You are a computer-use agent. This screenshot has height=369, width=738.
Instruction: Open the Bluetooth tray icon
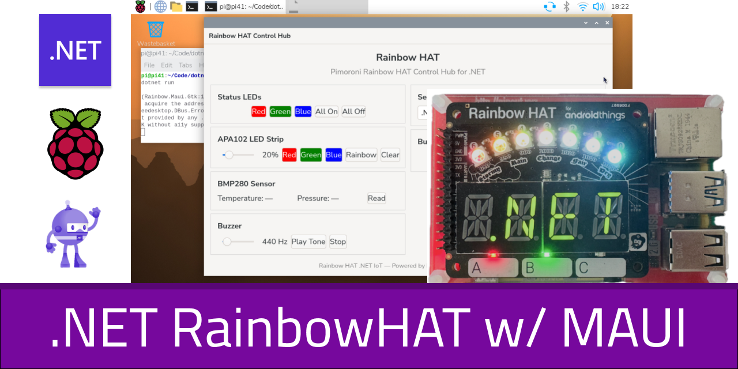(x=566, y=6)
